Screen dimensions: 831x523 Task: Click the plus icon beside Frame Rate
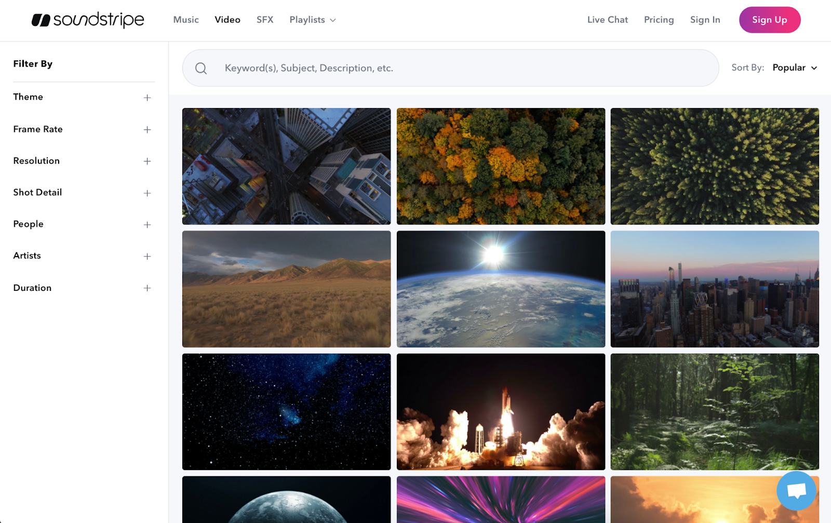[148, 130]
